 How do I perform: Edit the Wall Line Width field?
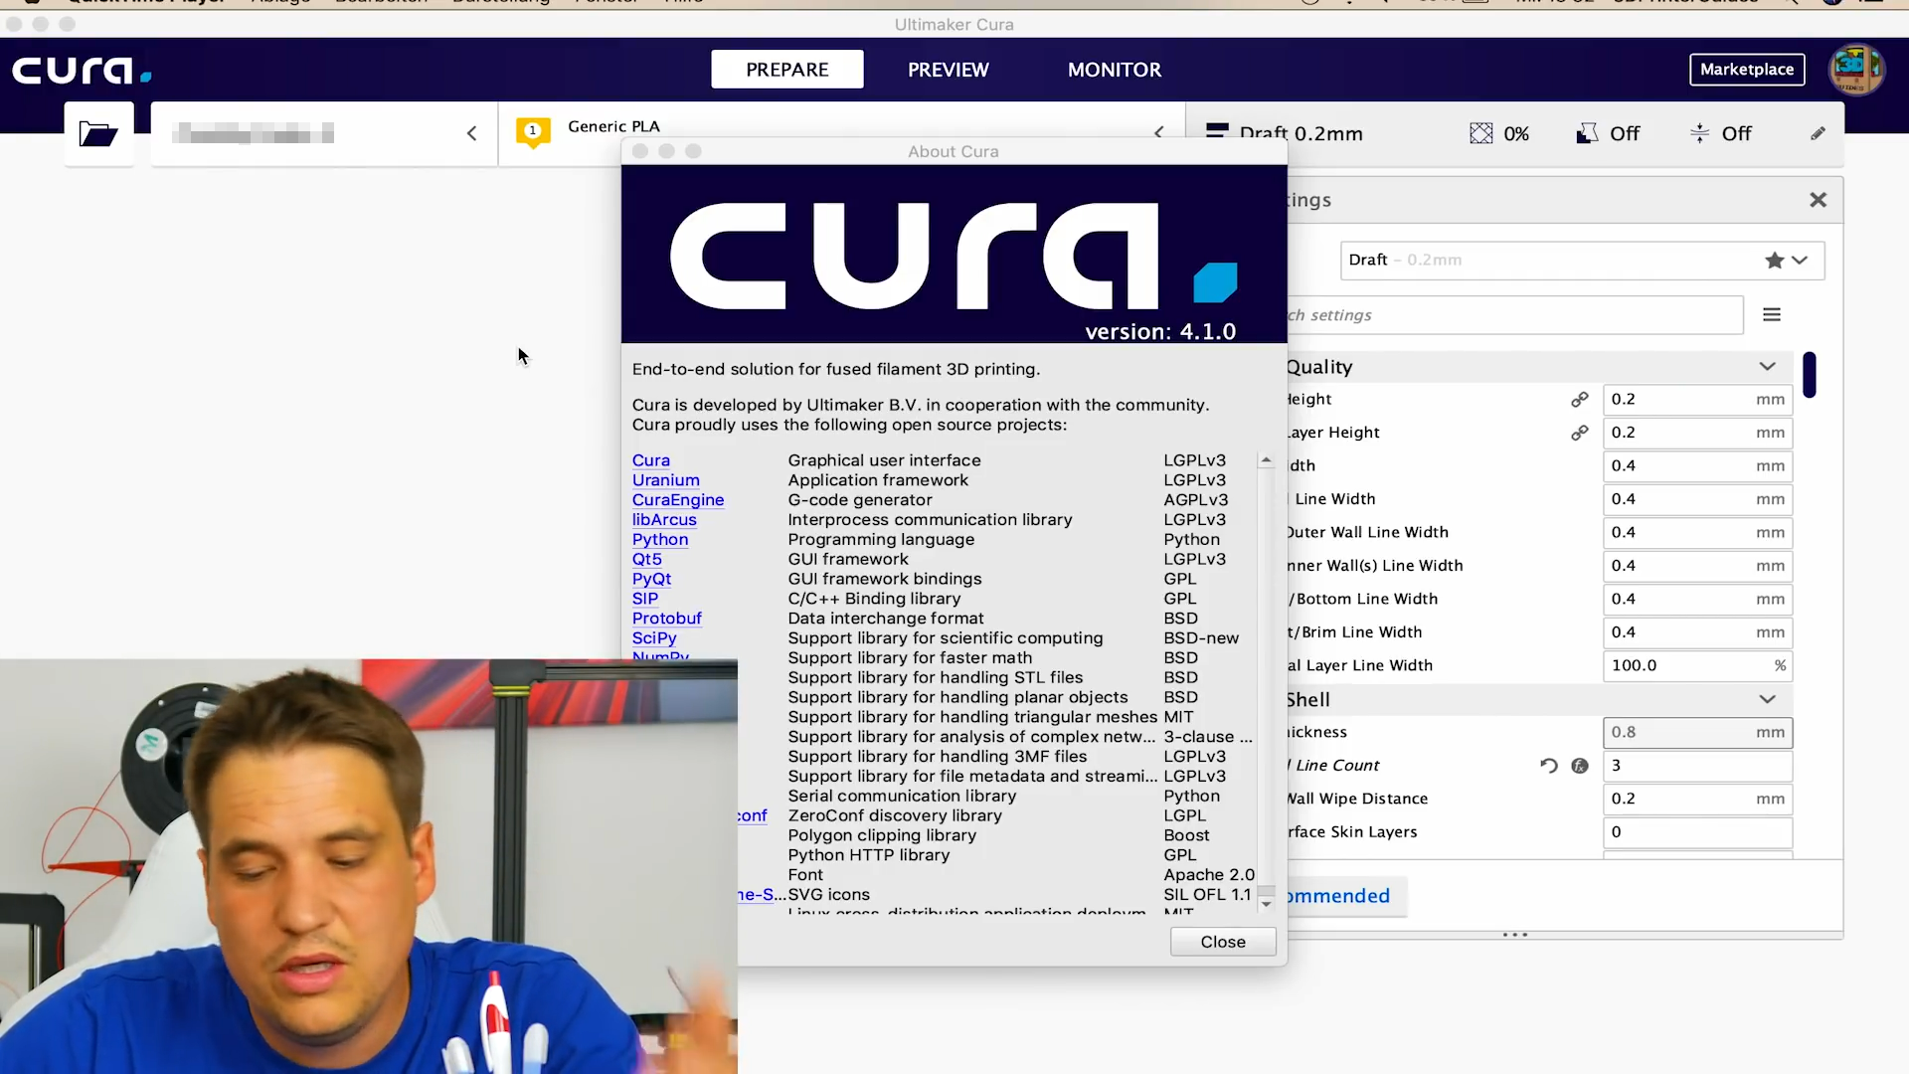tap(1697, 499)
